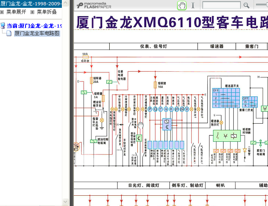Click the 菜单折叠 list icon
Image resolution: width=268 pixels, height=206 pixels.
tap(32, 12)
